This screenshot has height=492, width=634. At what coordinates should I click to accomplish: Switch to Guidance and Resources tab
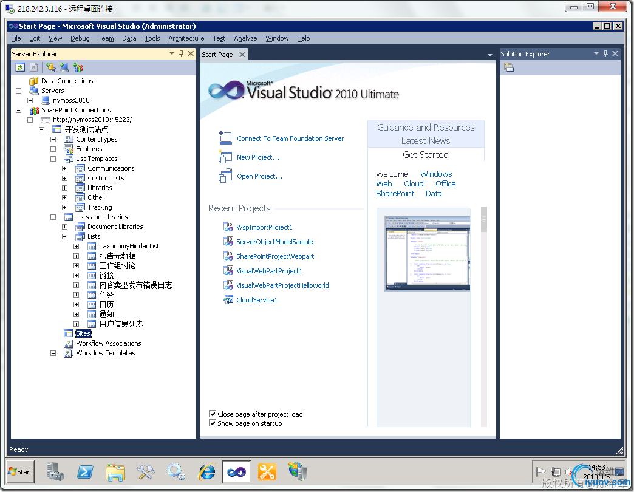tap(426, 128)
